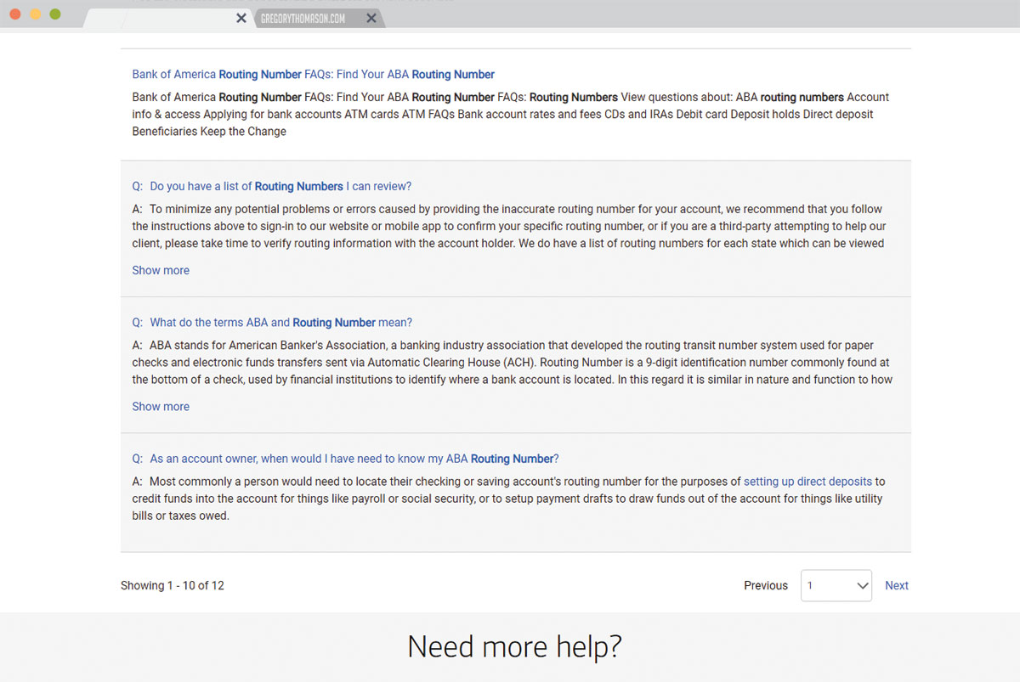This screenshot has height=682, width=1020.
Task: Click the Showing 1 - 10 of 12 text
Action: coord(173,585)
